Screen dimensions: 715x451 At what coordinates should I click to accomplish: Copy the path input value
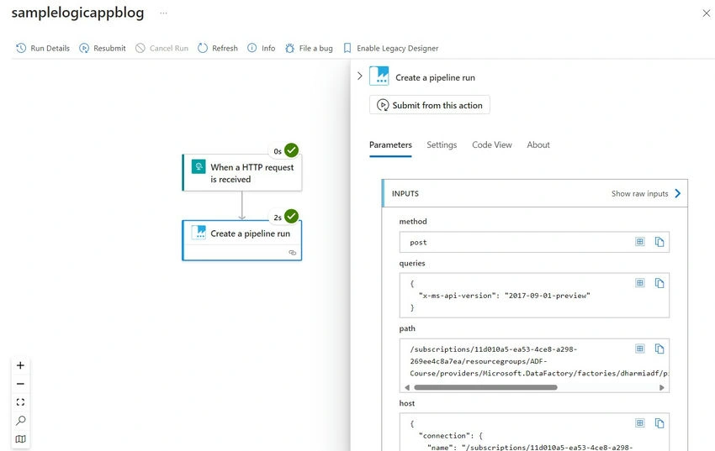coord(659,349)
